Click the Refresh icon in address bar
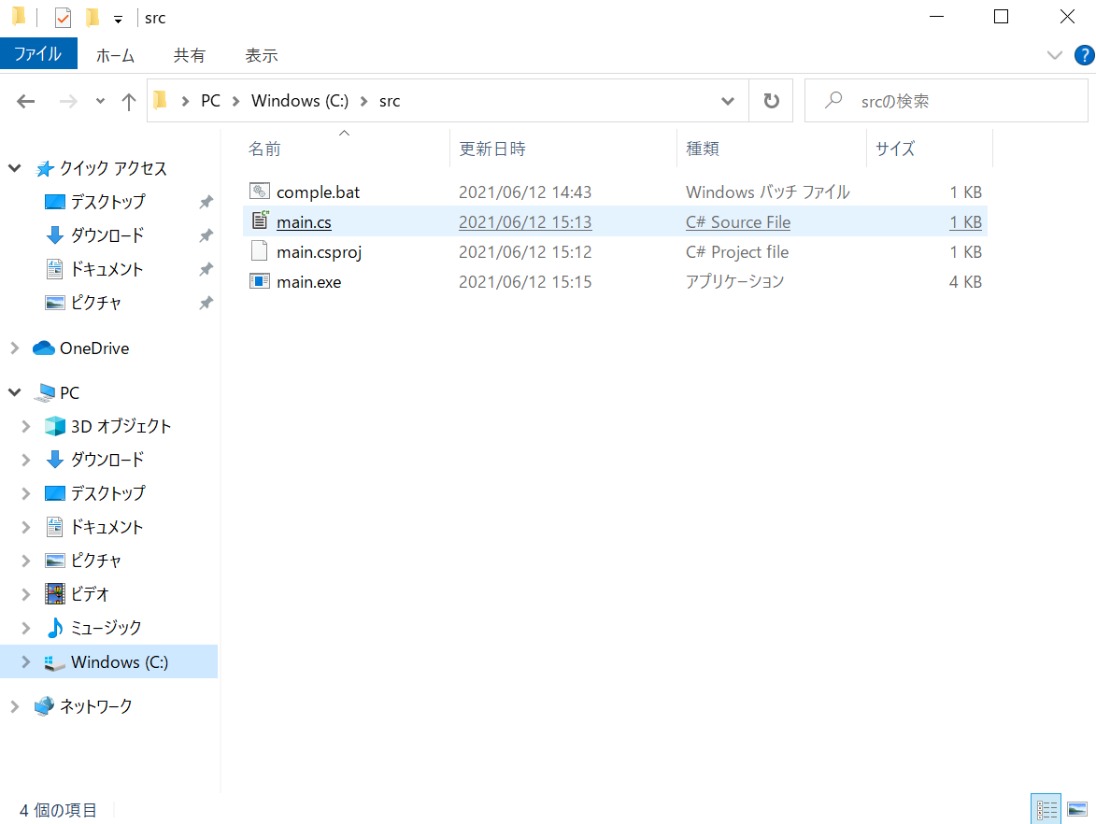This screenshot has height=824, width=1096. pos(771,100)
